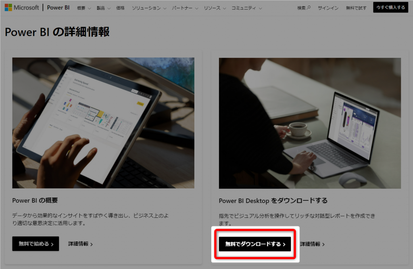
Task: Expand the 製品 menu
Action: [x=103, y=8]
